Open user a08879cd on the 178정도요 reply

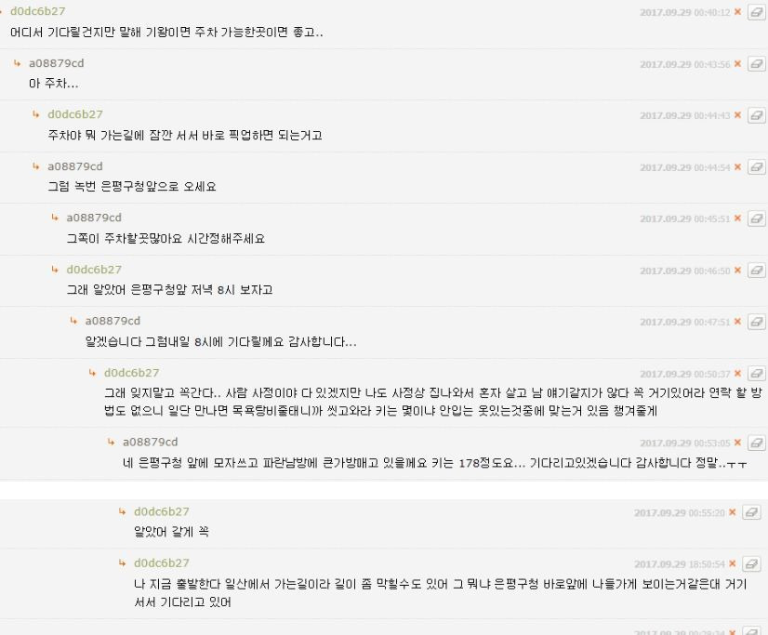click(x=151, y=443)
